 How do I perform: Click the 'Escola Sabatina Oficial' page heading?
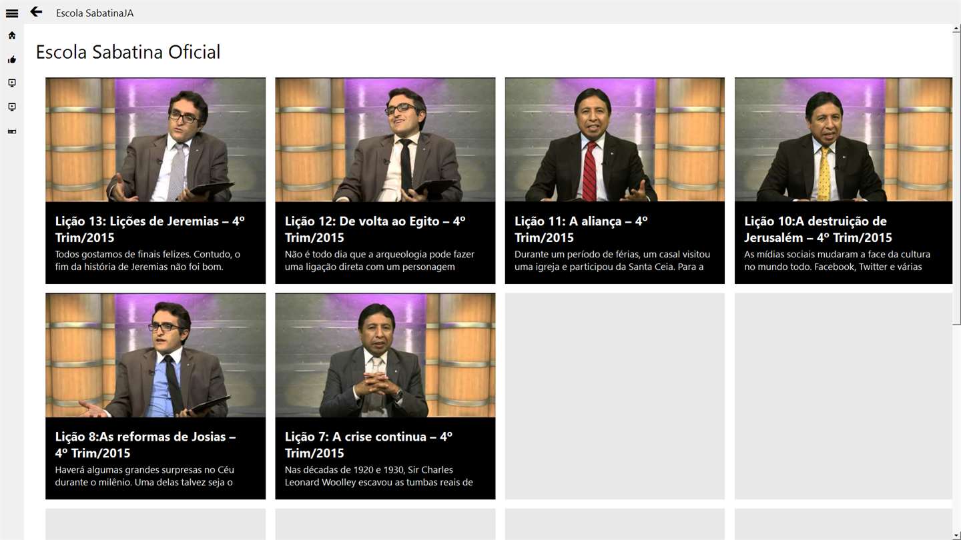(128, 52)
